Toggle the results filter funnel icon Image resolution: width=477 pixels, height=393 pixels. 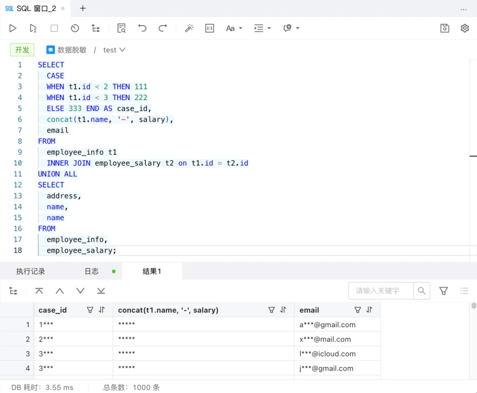pyautogui.click(x=443, y=291)
